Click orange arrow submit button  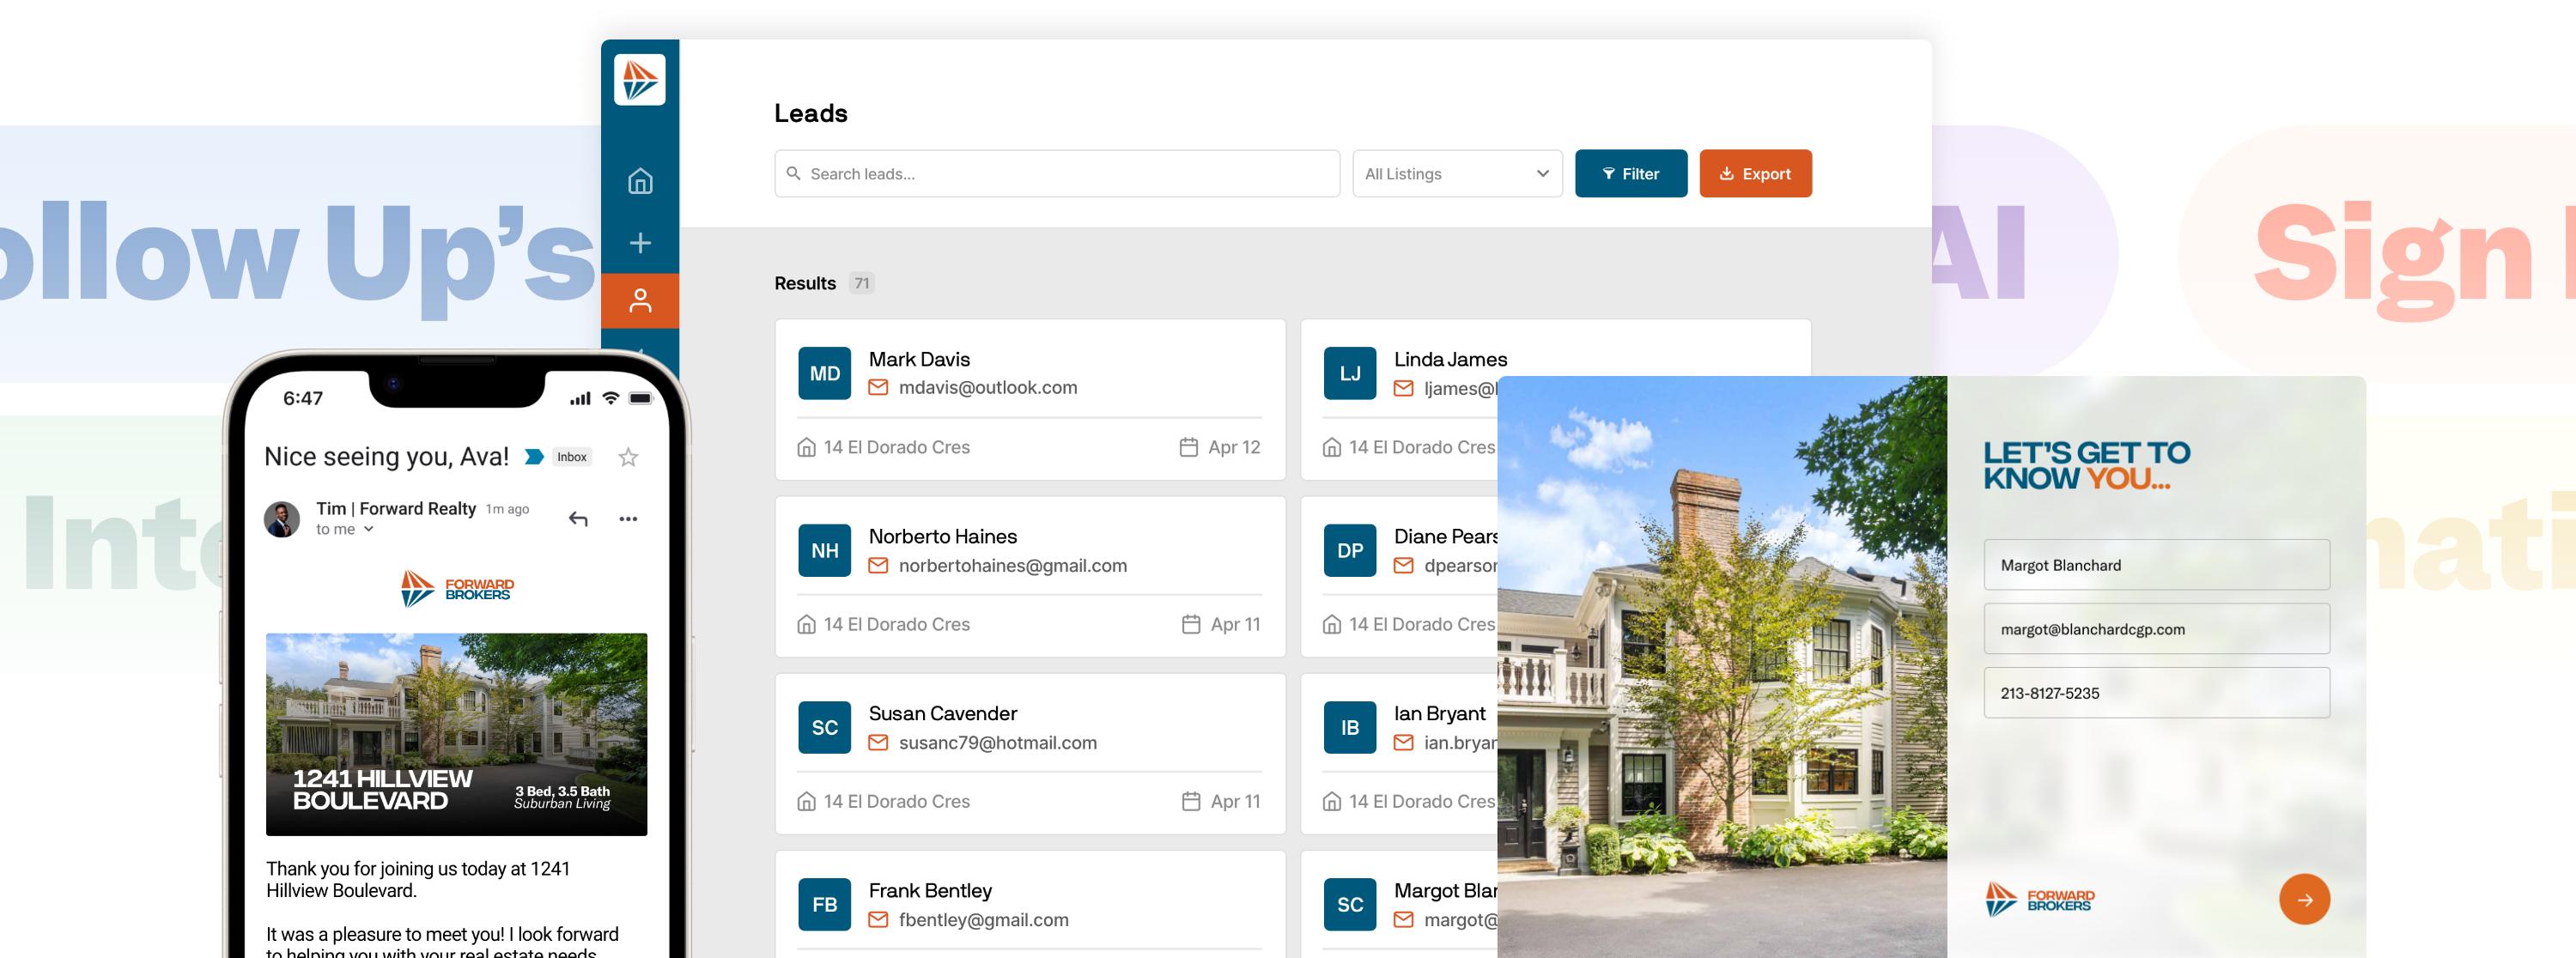[x=2303, y=899]
